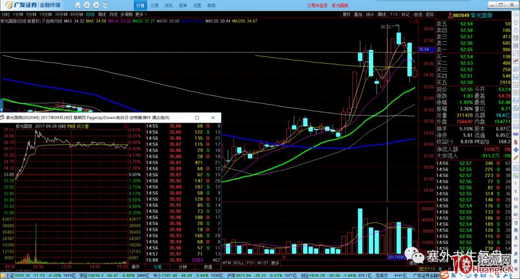This screenshot has height=279, width=520.
Task: Open the 设置 menu
Action: pyautogui.click(x=197, y=6)
